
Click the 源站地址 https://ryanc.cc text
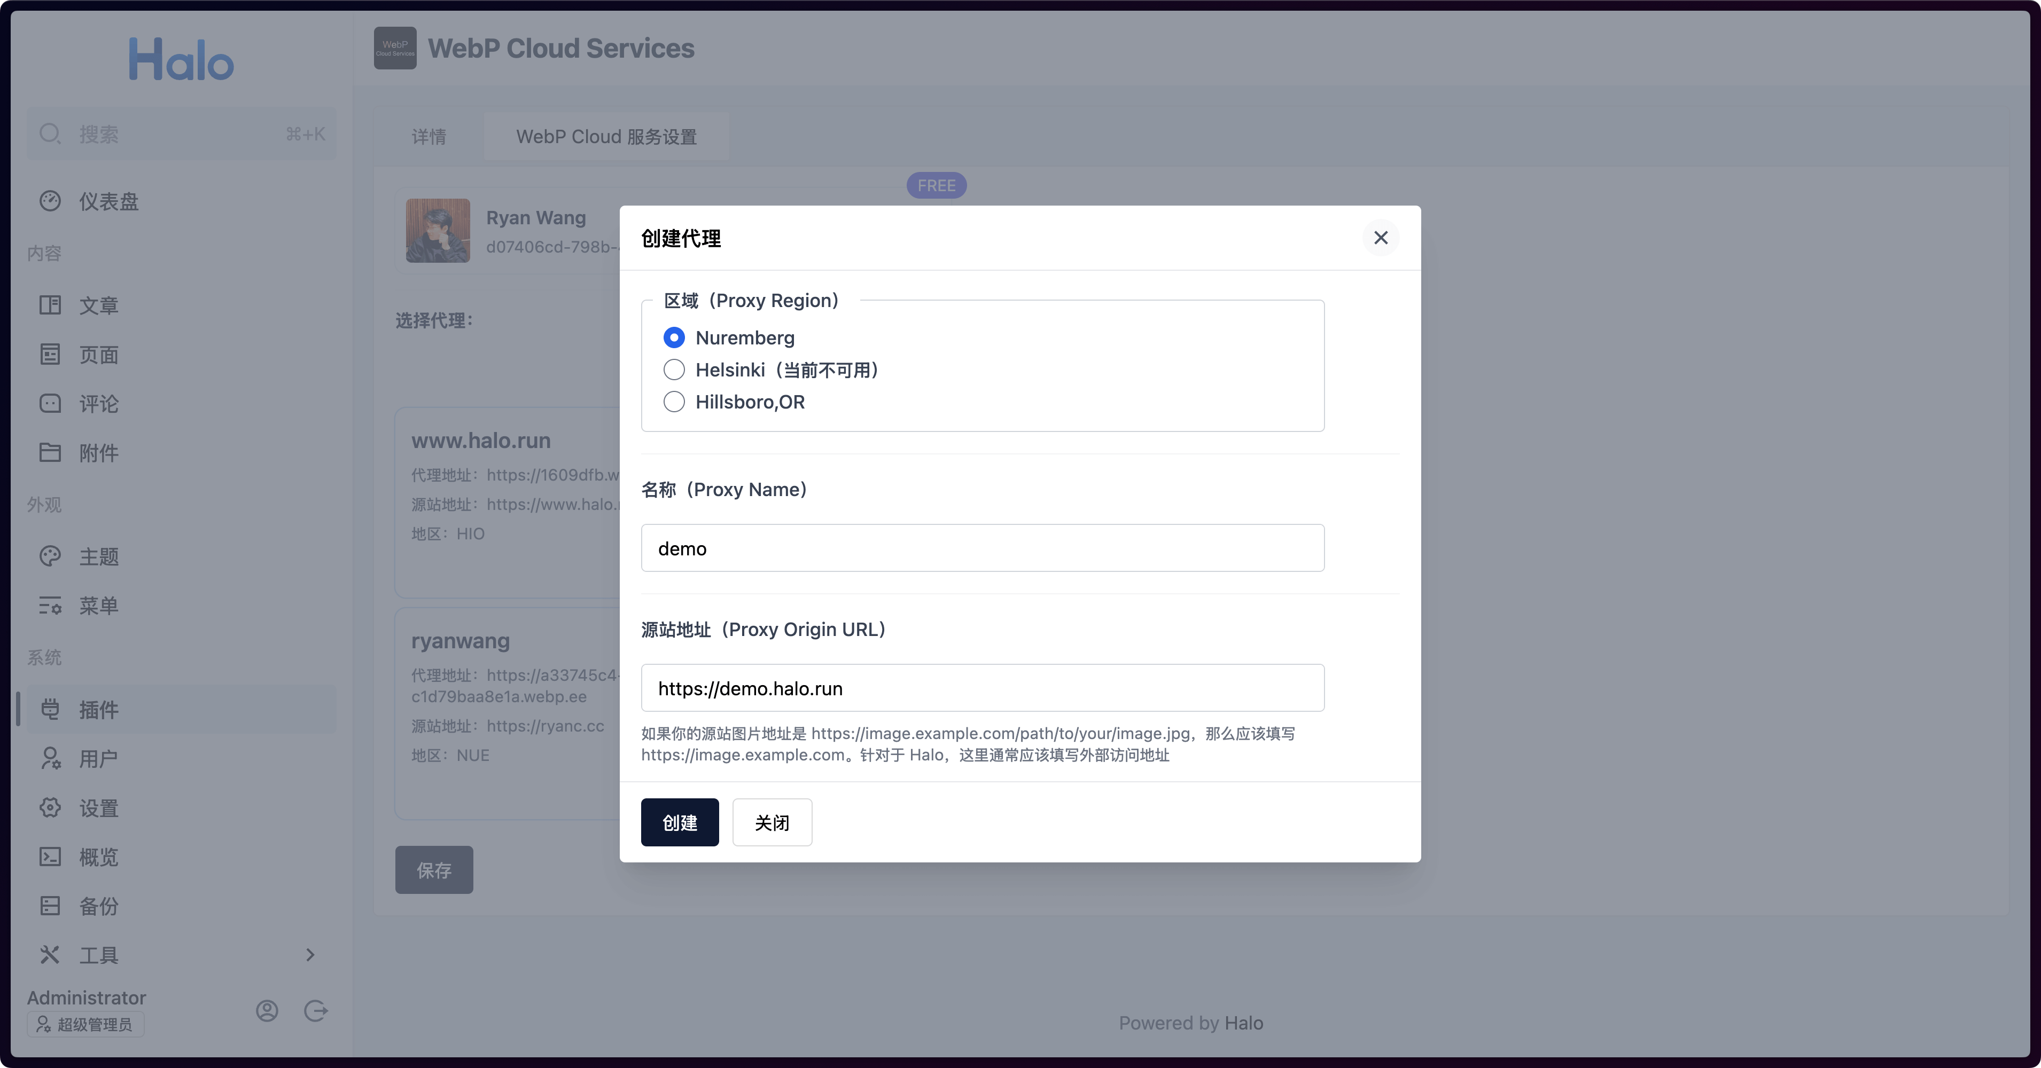(508, 726)
